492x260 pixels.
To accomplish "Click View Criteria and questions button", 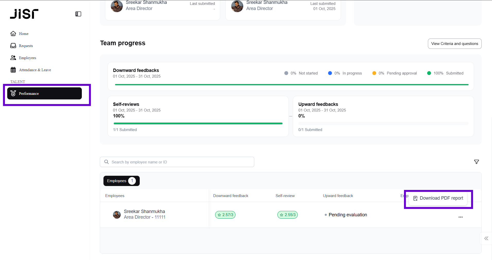I will pyautogui.click(x=454, y=44).
